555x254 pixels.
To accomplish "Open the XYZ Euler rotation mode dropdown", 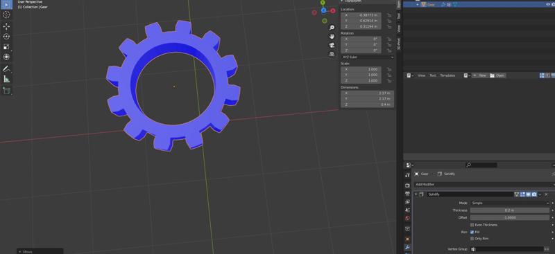I will pos(368,57).
